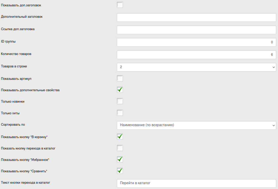Enable the 'Показывать доп.заголовок' checkbox
The height and width of the screenshot is (189, 278).
click(120, 5)
